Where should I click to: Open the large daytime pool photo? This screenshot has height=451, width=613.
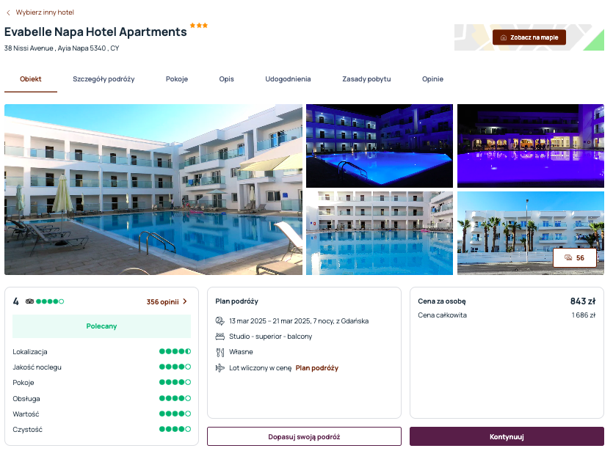pos(153,189)
